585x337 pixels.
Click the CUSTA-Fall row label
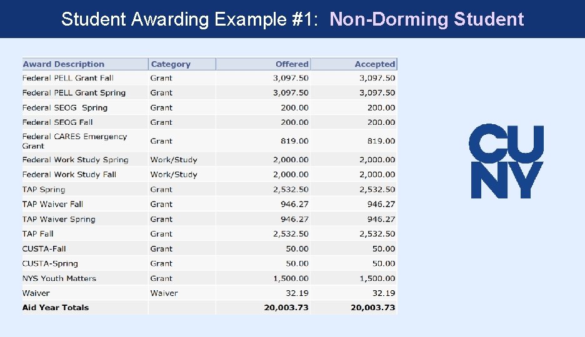tap(44, 249)
